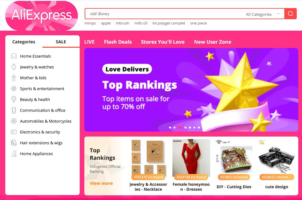Image resolution: width=302 pixels, height=200 pixels.
Task: Select the 'kit polygel complet' suggested search
Action: click(x=169, y=23)
